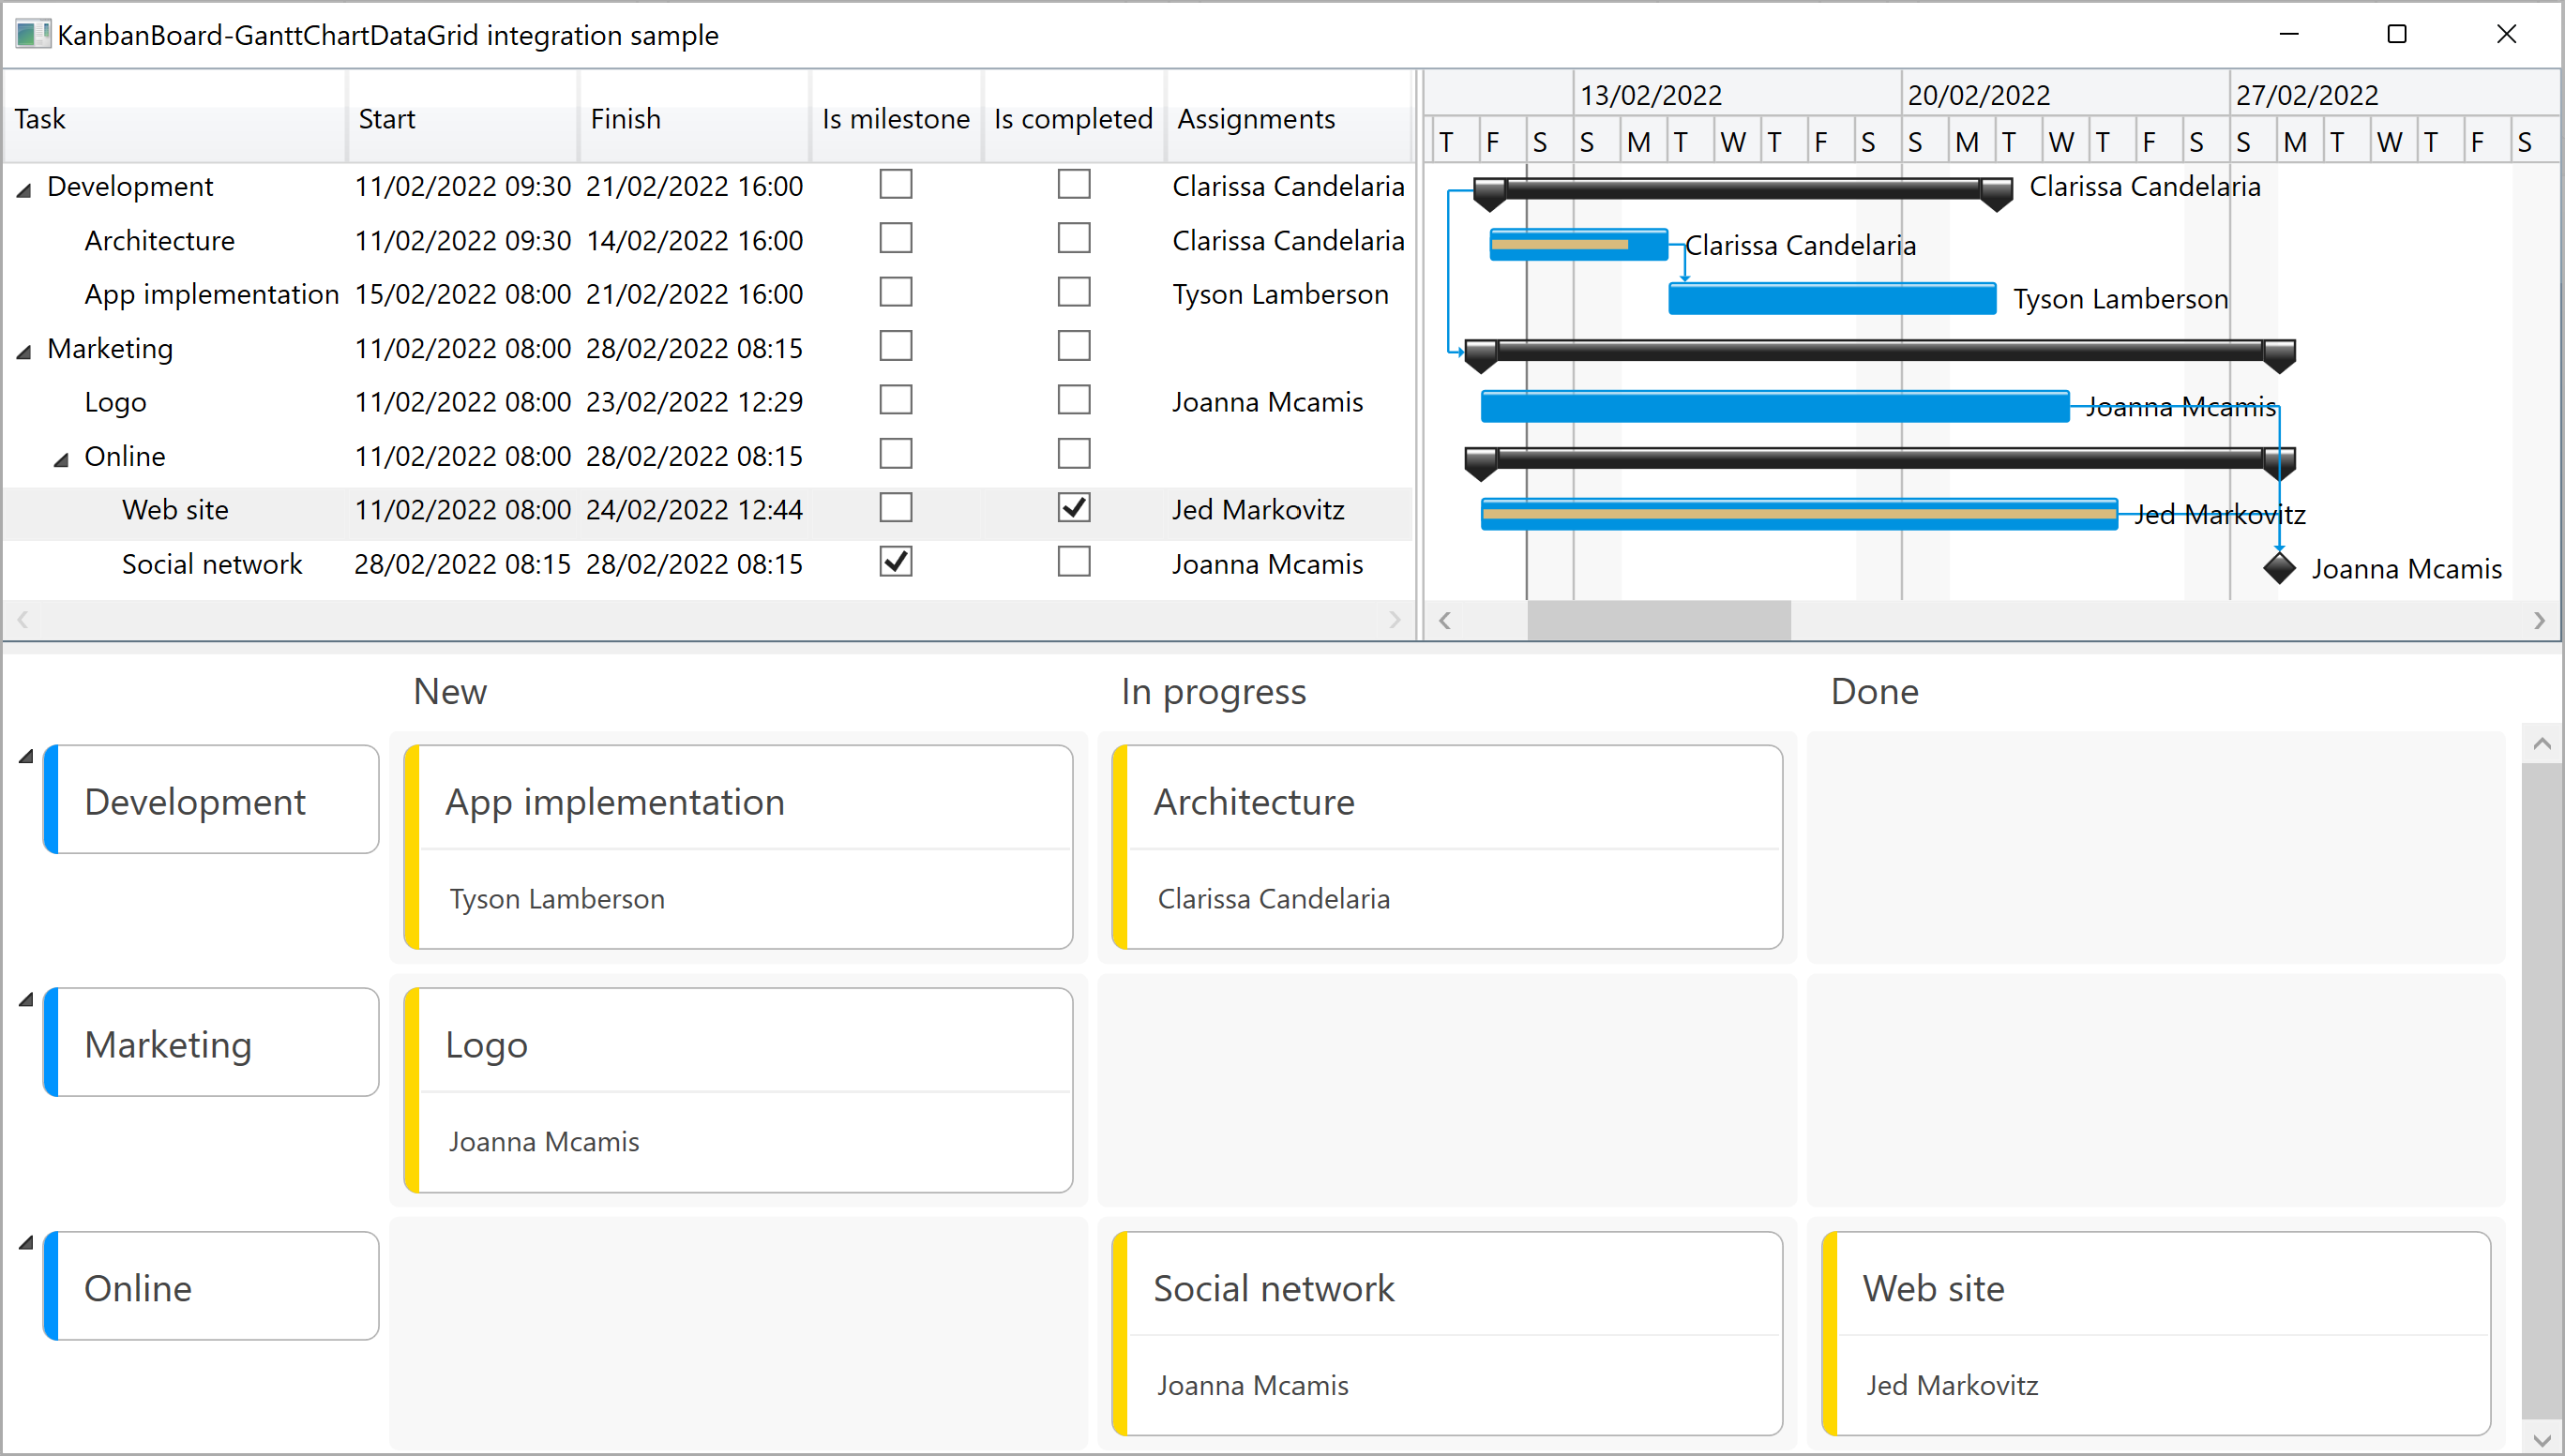Uncheck Is milestone for Social network
The image size is (2565, 1456).
pos(895,562)
